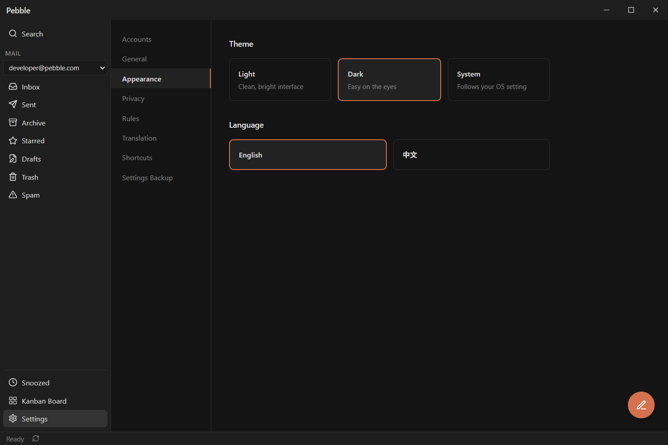Open the Translation settings tab
This screenshot has height=445, width=668.
click(160, 138)
